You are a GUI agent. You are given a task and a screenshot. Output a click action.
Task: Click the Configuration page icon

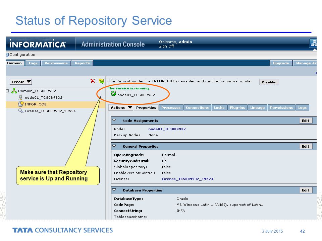7,55
